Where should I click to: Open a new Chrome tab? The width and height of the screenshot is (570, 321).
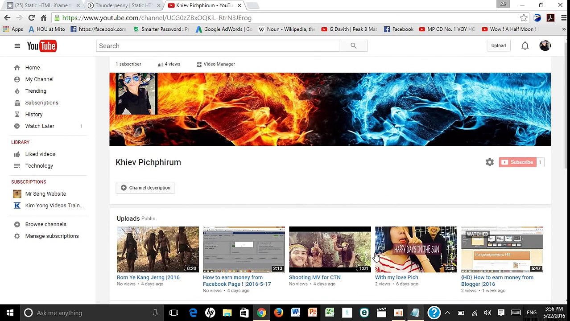tap(252, 5)
